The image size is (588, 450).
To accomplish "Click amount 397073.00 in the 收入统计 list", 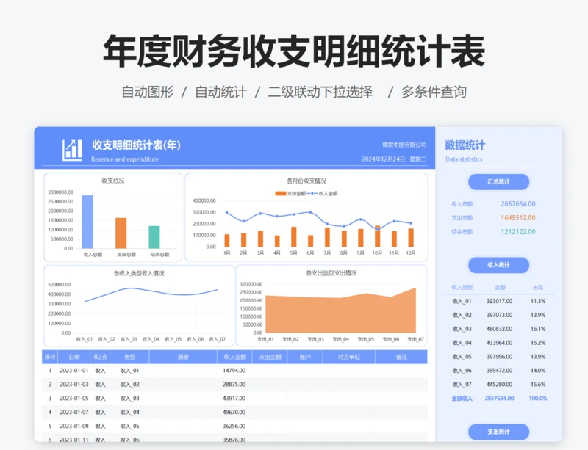I will [499, 315].
